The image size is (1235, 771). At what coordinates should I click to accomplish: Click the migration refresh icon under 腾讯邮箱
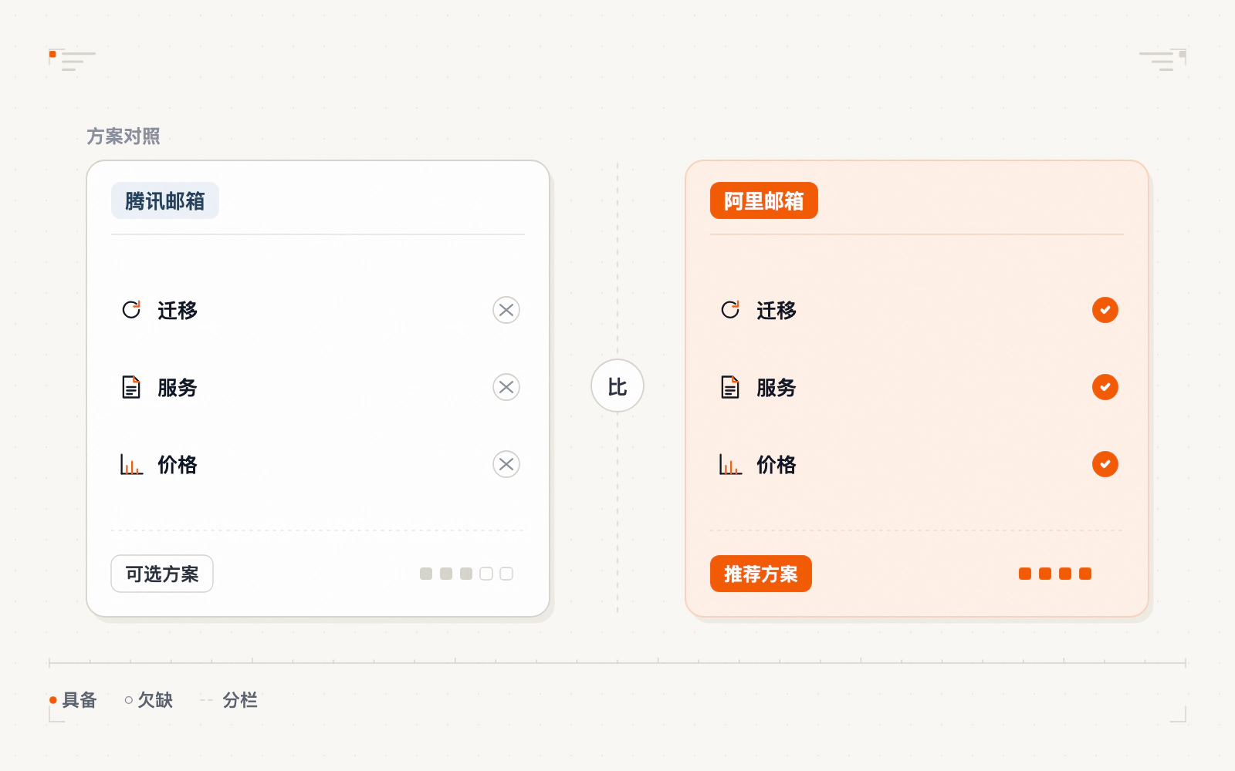(131, 310)
